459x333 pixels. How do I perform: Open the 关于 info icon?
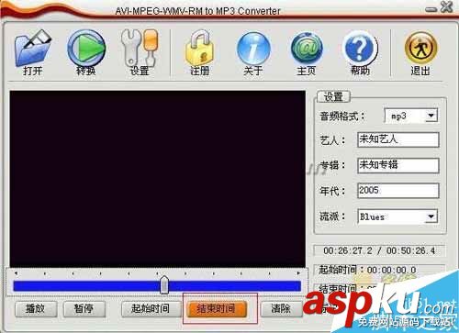[x=253, y=52]
